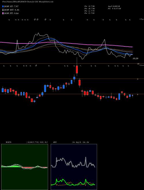The width and height of the screenshot is (144, 190).
Task: Click the price axis label 8
Action: point(138,95)
